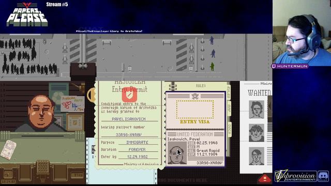Viewport: 331px width, 186px height.
Task: Click the booth loudspeaker icon to call the next entrant
Action: 83,66
